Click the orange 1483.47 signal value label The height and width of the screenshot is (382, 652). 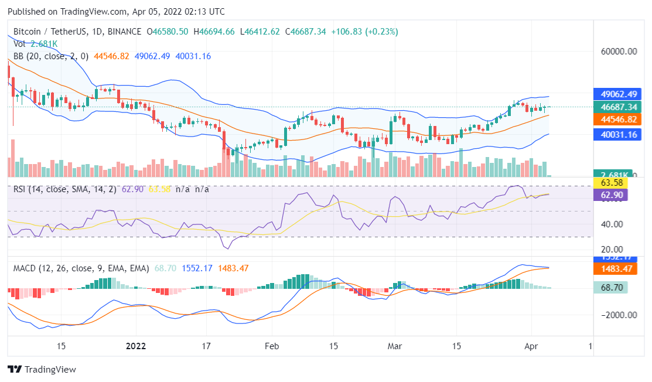pyautogui.click(x=615, y=270)
